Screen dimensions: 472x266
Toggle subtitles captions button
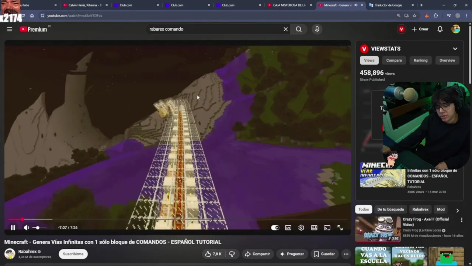point(288,228)
